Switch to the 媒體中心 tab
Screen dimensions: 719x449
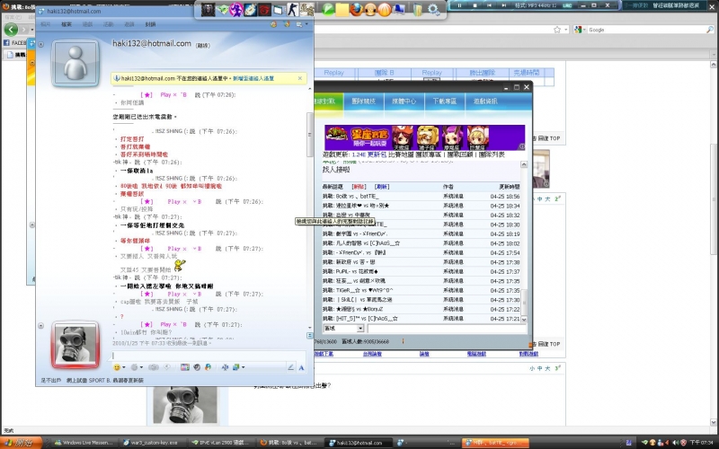(x=404, y=101)
